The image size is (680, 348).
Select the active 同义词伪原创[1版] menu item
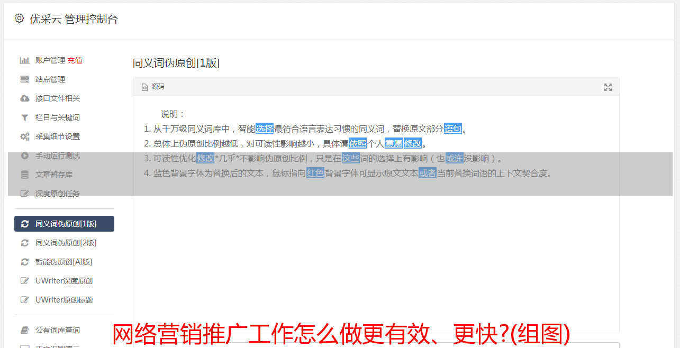pyautogui.click(x=64, y=224)
